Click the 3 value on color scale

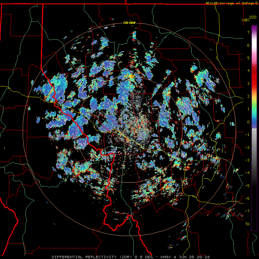pos(248,83)
